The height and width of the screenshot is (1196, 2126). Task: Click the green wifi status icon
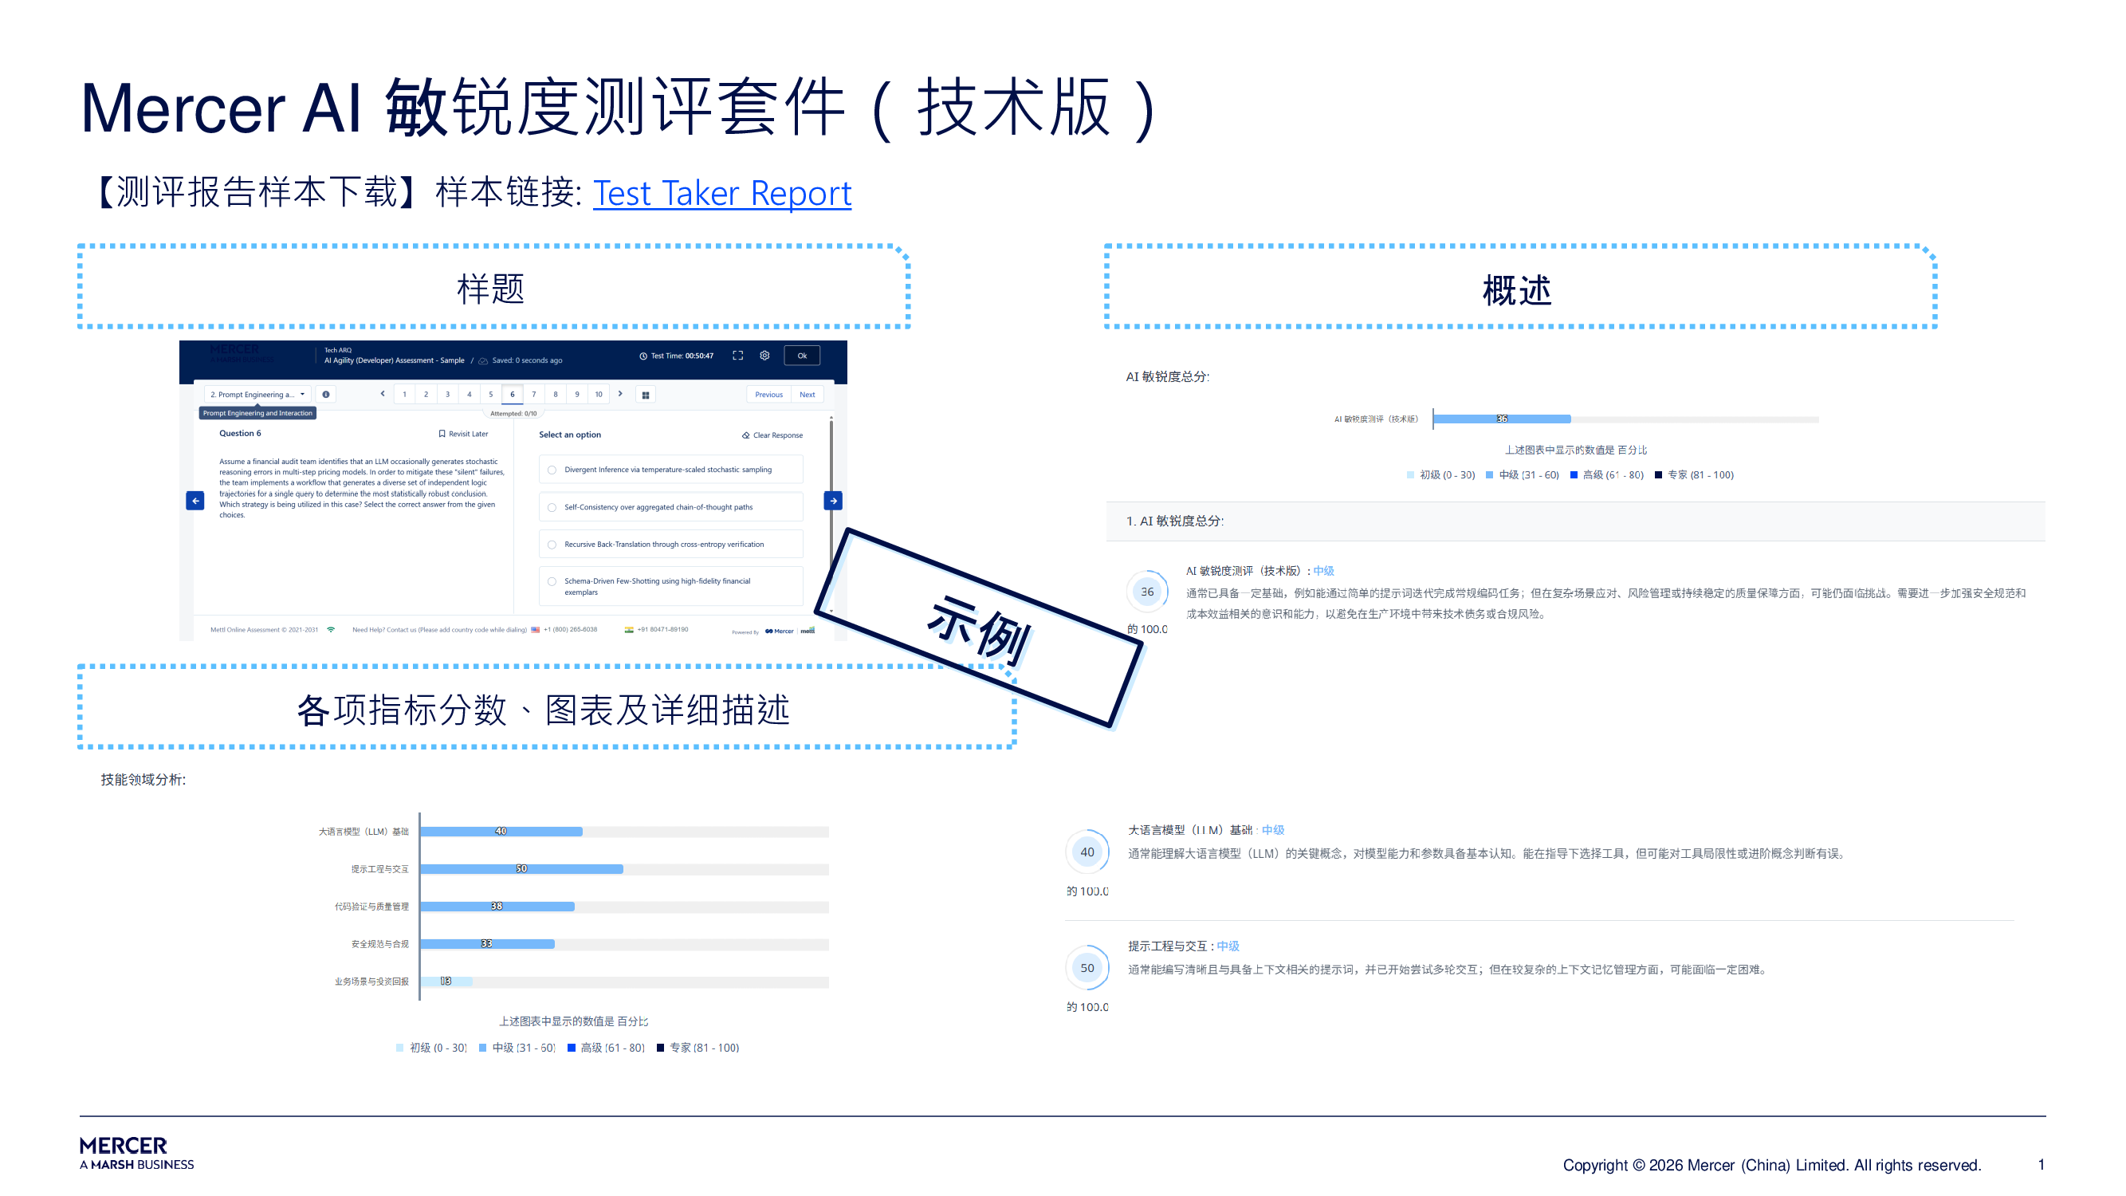point(331,630)
